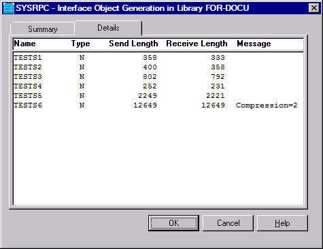This screenshot has width=323, height=249.
Task: Click the 2249 send length value
Action: coord(148,96)
